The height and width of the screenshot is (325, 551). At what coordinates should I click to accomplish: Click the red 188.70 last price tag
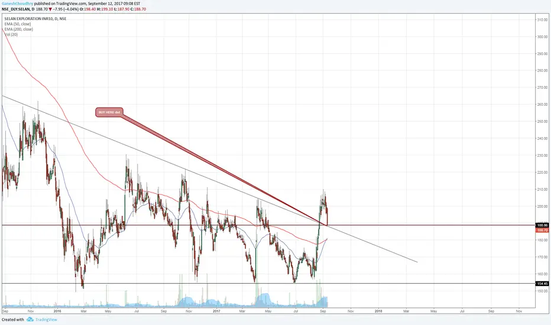[x=543, y=230]
